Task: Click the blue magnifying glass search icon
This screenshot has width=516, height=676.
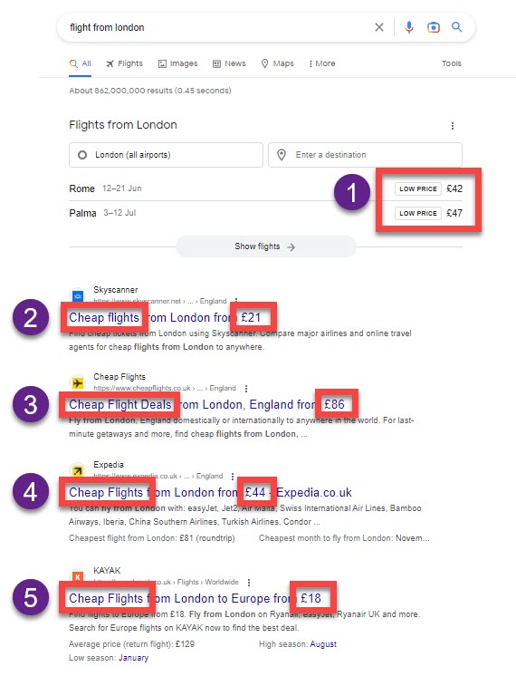Action: 456,27
